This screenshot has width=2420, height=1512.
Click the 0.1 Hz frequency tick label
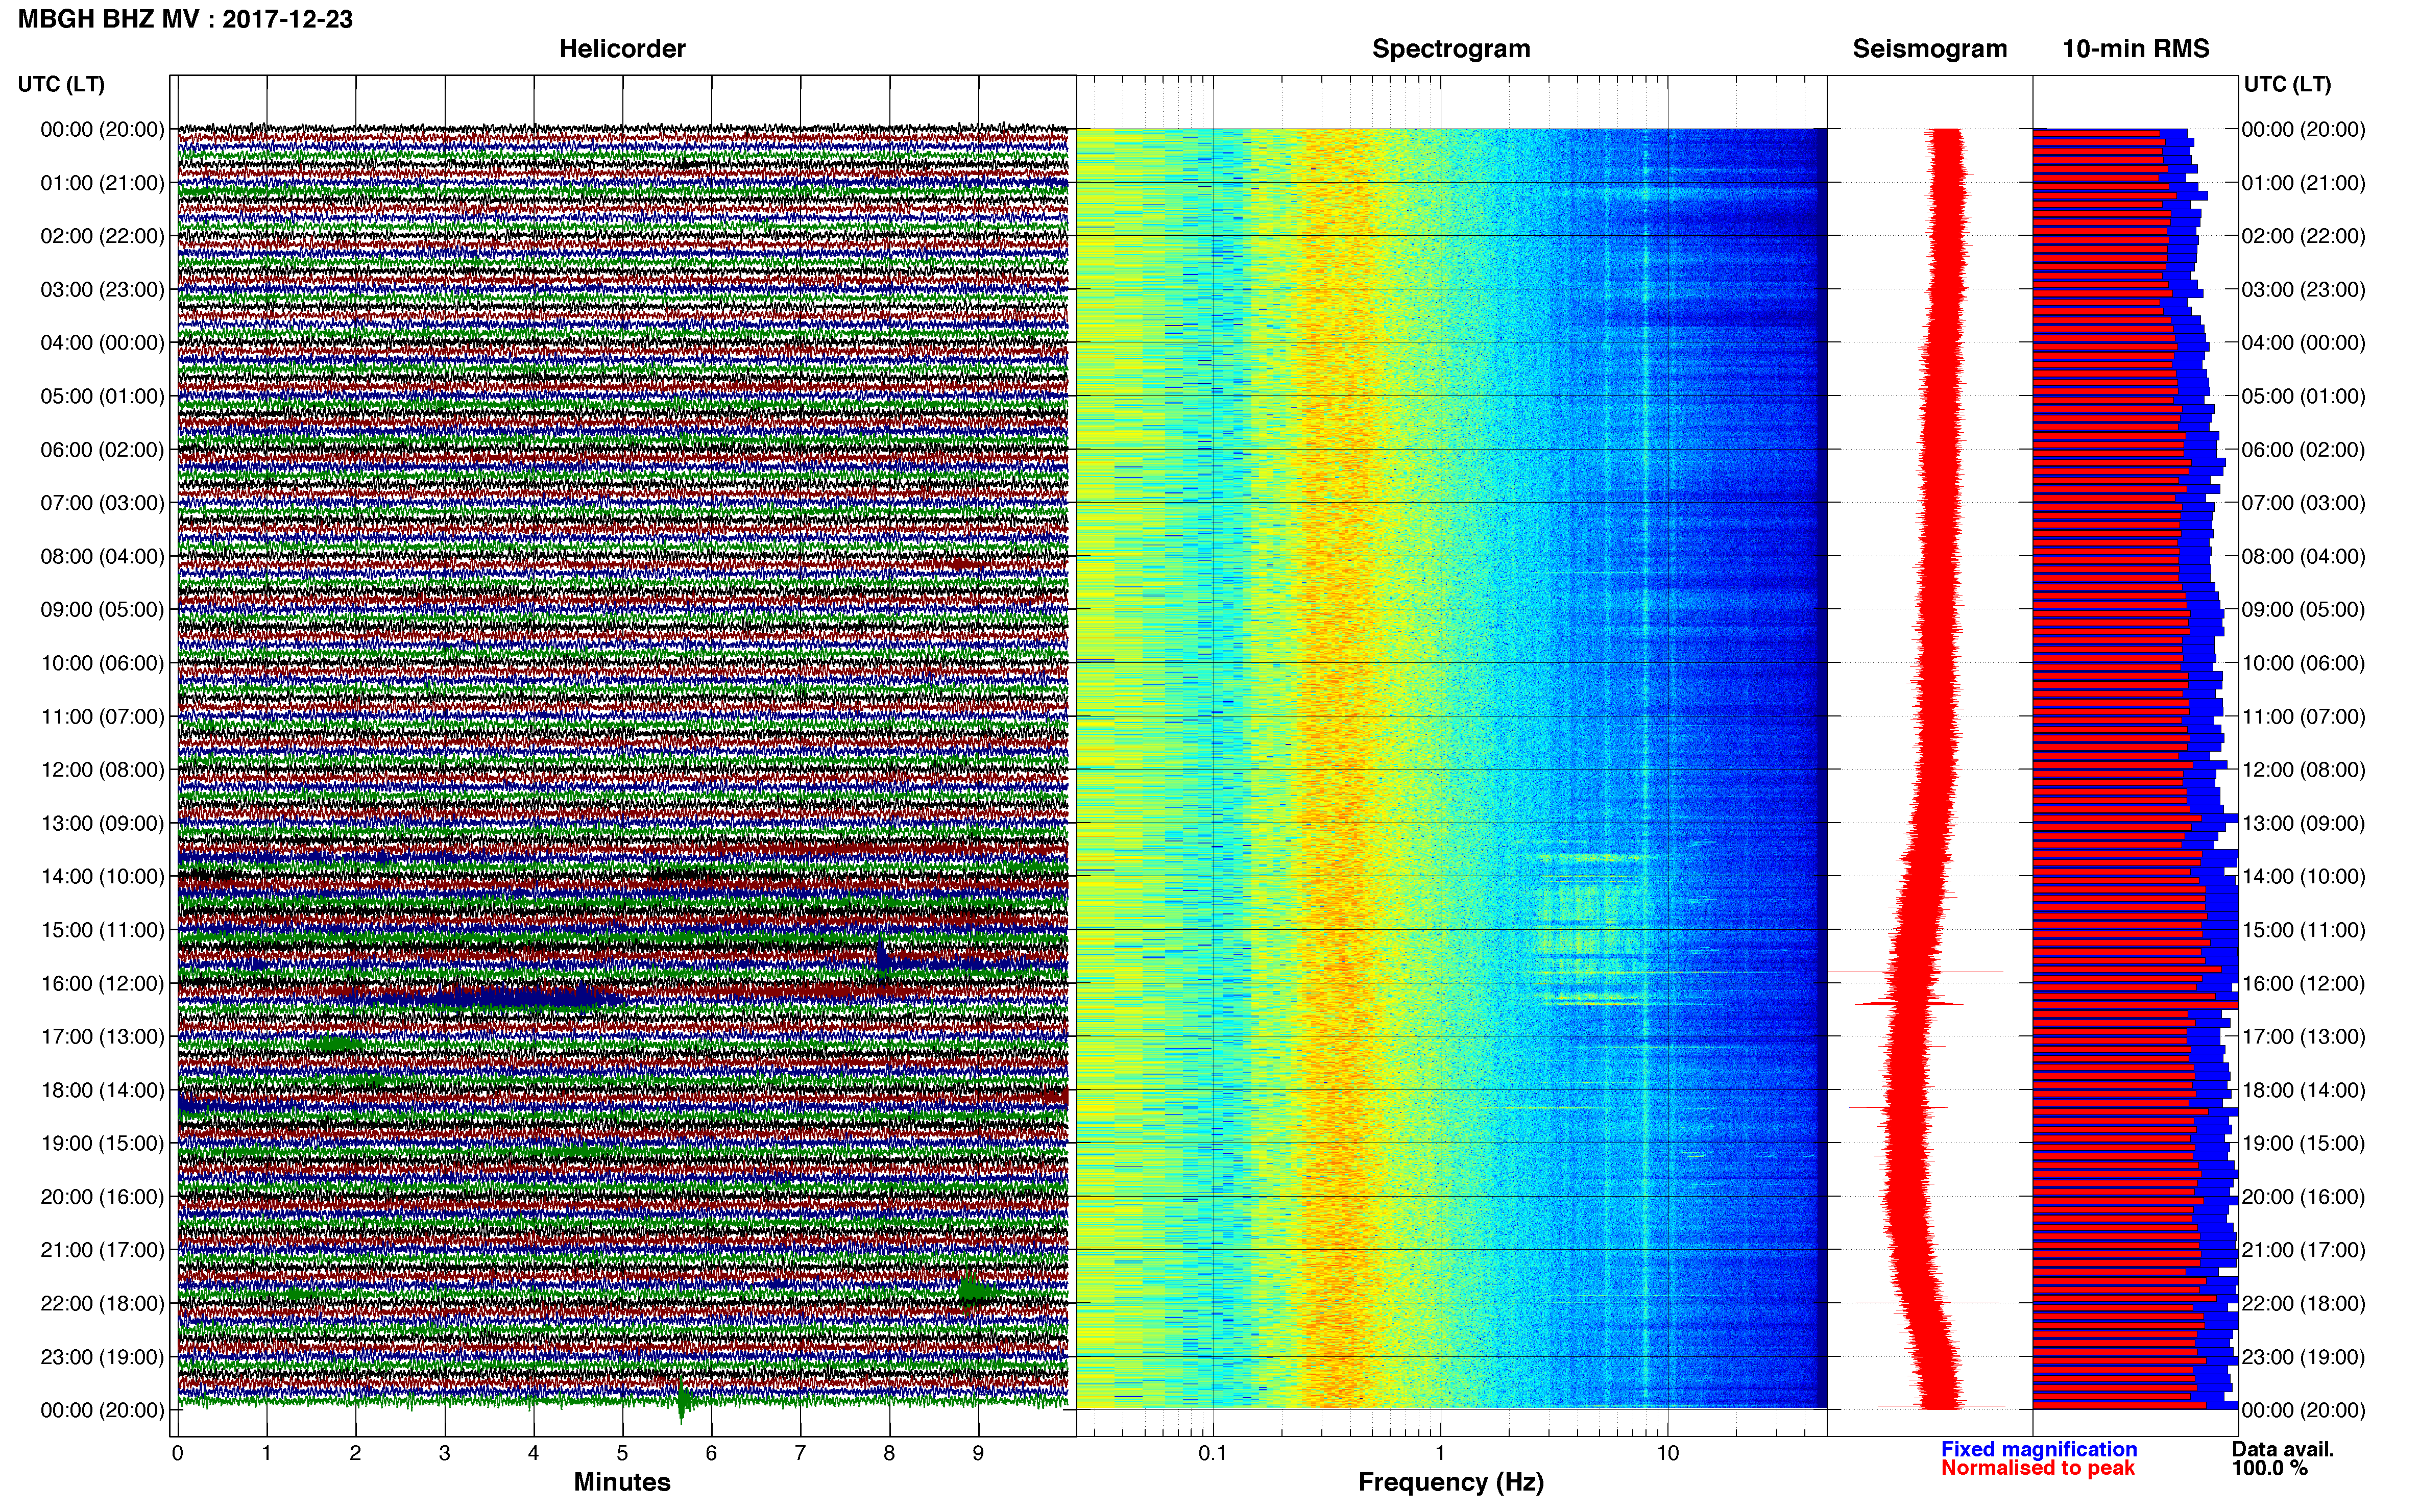pyautogui.click(x=1213, y=1453)
